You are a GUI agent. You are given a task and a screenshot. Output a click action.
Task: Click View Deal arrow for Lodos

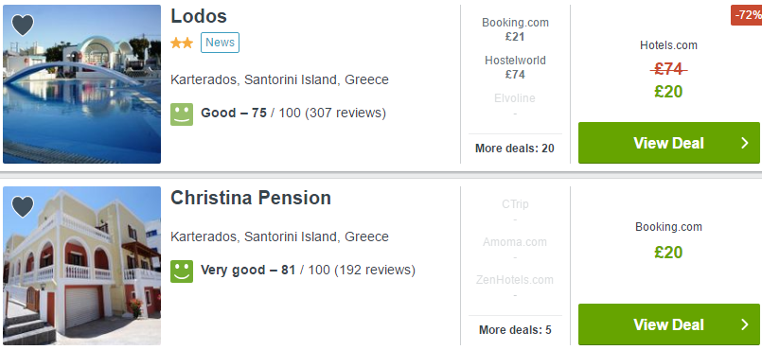(x=745, y=143)
